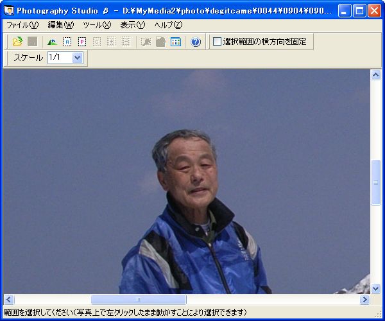
Task: Open the ツール menu
Action: pyautogui.click(x=97, y=25)
